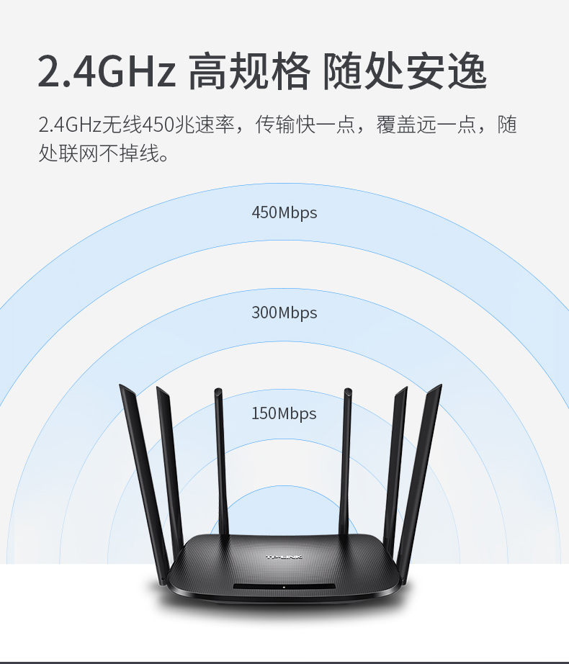
Task: Click the 300Mbps speed label
Action: (284, 313)
